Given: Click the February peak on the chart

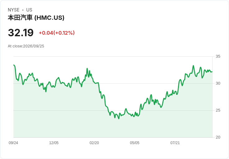Looking at the screenshot, I should pos(87,68).
